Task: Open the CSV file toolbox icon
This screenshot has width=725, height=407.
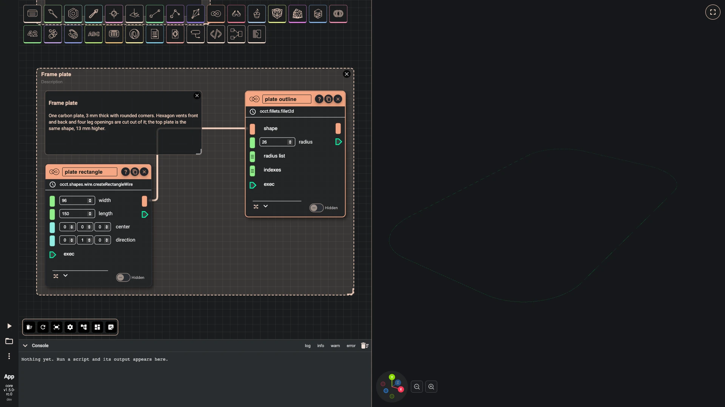Action: (x=155, y=34)
